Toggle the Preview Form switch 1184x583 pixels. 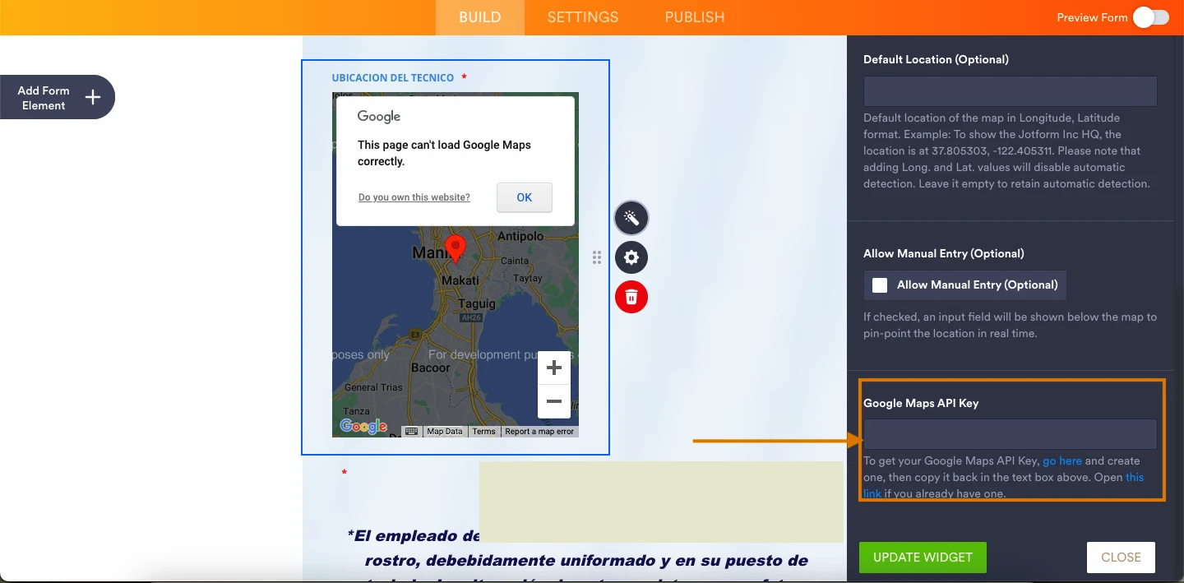1150,17
